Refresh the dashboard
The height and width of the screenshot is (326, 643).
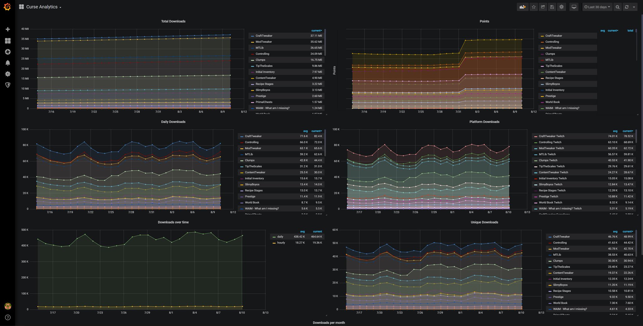click(627, 7)
